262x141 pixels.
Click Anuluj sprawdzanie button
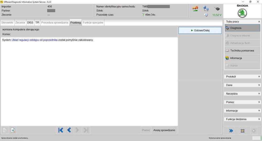point(164,130)
